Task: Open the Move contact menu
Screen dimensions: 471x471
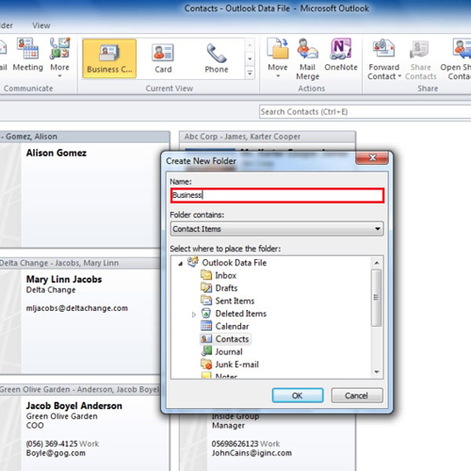Action: point(278,58)
